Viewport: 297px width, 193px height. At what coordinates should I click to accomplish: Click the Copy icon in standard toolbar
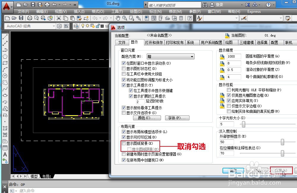tap(66, 18)
